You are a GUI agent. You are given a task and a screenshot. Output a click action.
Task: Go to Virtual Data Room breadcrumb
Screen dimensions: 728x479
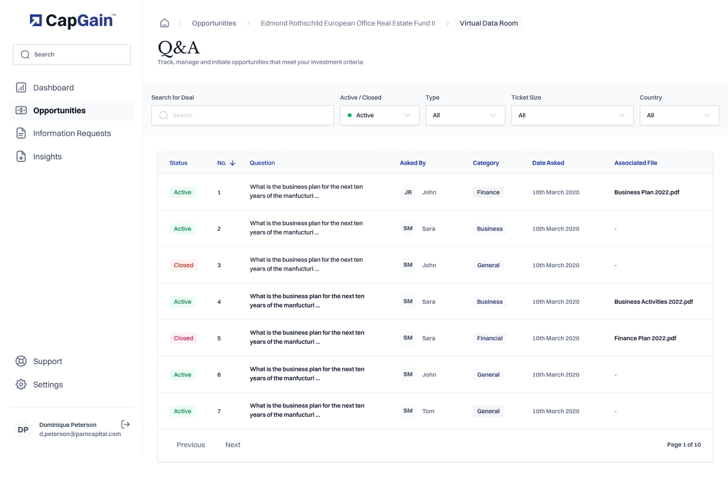click(x=489, y=23)
